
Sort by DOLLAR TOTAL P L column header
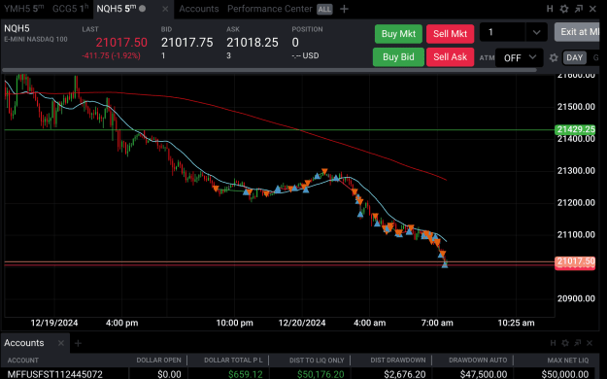[233, 360]
